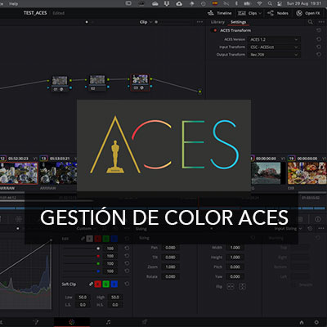Open the Nodes panel button

[277, 13]
